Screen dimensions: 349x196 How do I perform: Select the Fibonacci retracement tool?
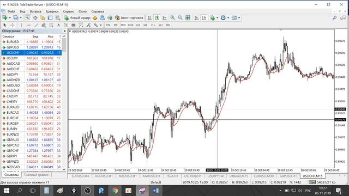51,25
